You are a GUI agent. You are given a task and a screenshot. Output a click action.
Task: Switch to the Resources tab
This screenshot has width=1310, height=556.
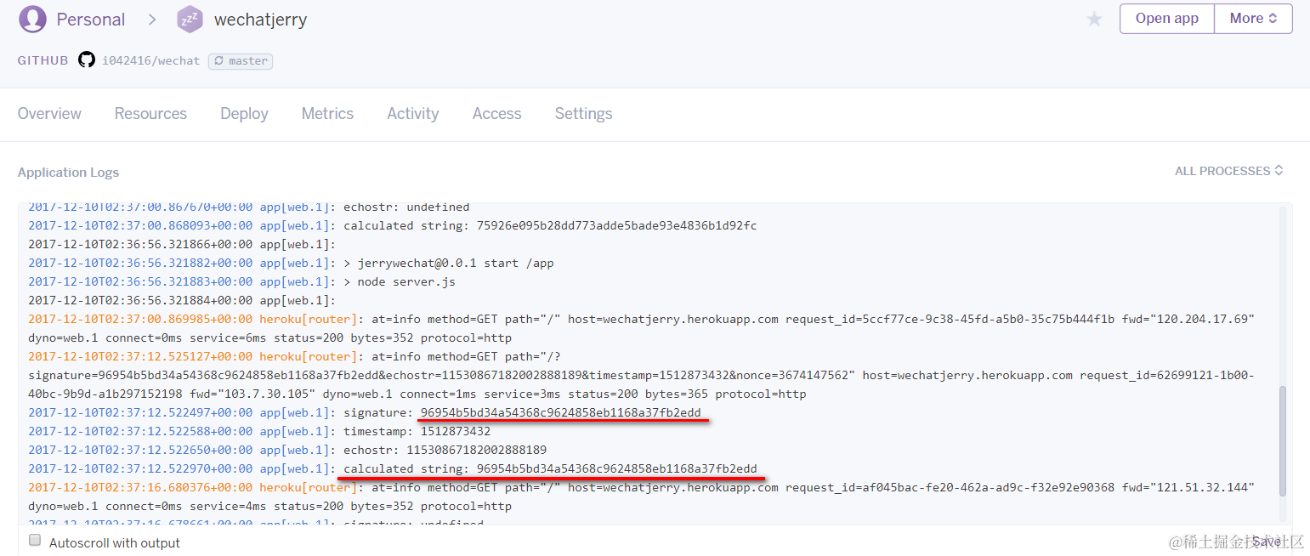[x=150, y=114]
